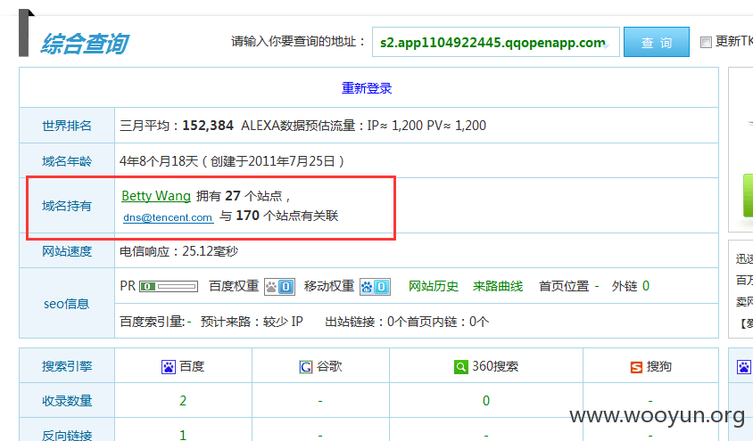Screen dimensions: 753x441
Task: Click the 152,384 world rank number
Action: tap(208, 126)
